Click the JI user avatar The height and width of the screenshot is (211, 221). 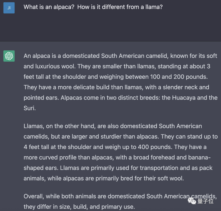coord(9,8)
